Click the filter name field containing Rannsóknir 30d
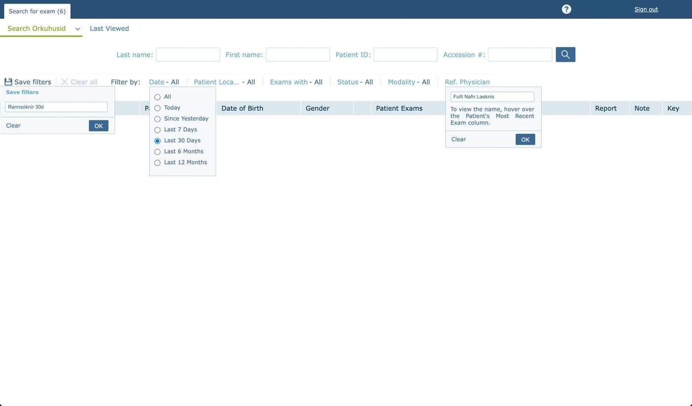Screen dimensions: 692x406 56,107
